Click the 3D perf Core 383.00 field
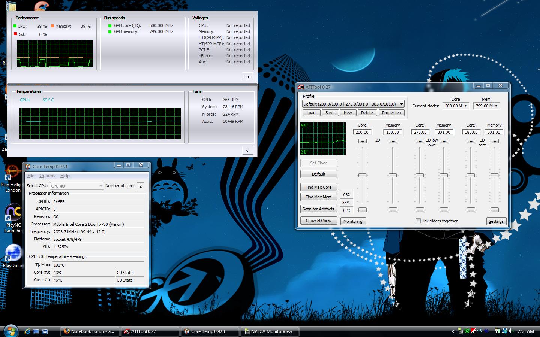 click(471, 132)
